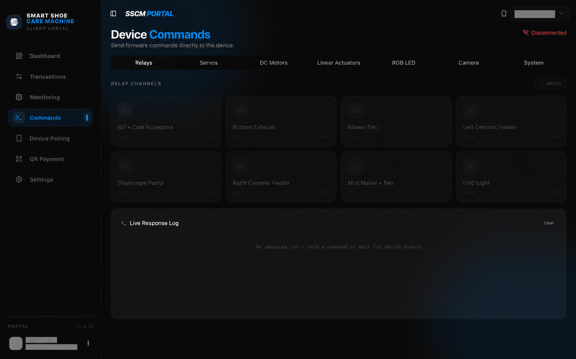Click the Bottom Exhaust wind icon
This screenshot has width=576, height=359.
pos(240,110)
